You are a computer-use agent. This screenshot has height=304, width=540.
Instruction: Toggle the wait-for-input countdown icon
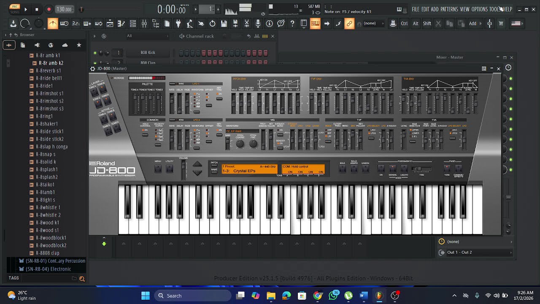point(64,24)
